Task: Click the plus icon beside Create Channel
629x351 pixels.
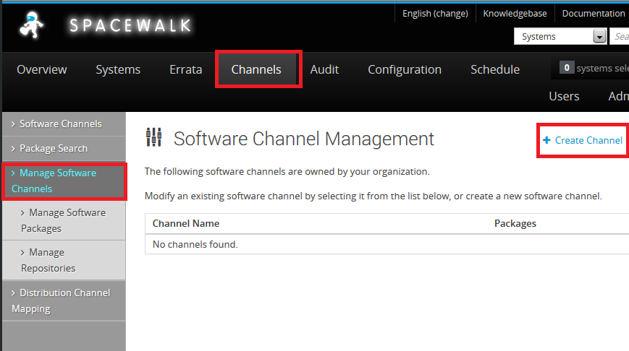Action: tap(546, 140)
